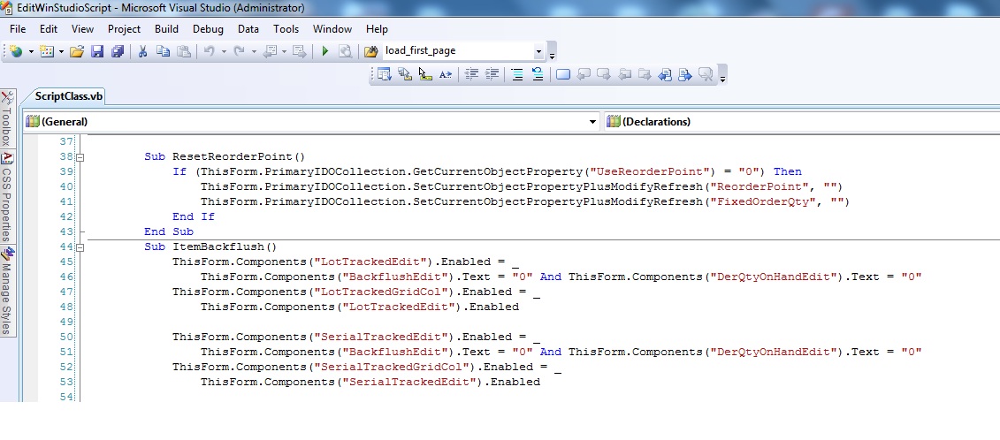Screen dimensions: 1000x440
Task: Start debugging with the green play icon
Action: (325, 51)
